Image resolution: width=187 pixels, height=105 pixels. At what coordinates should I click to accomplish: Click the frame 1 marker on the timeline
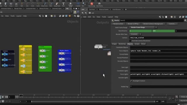(21, 96)
